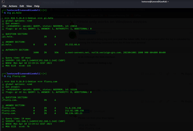Click the first 'global options: +cmd' line
Image resolution: width=193 pixels, height=131 pixels.
pyautogui.click(x=17, y=21)
